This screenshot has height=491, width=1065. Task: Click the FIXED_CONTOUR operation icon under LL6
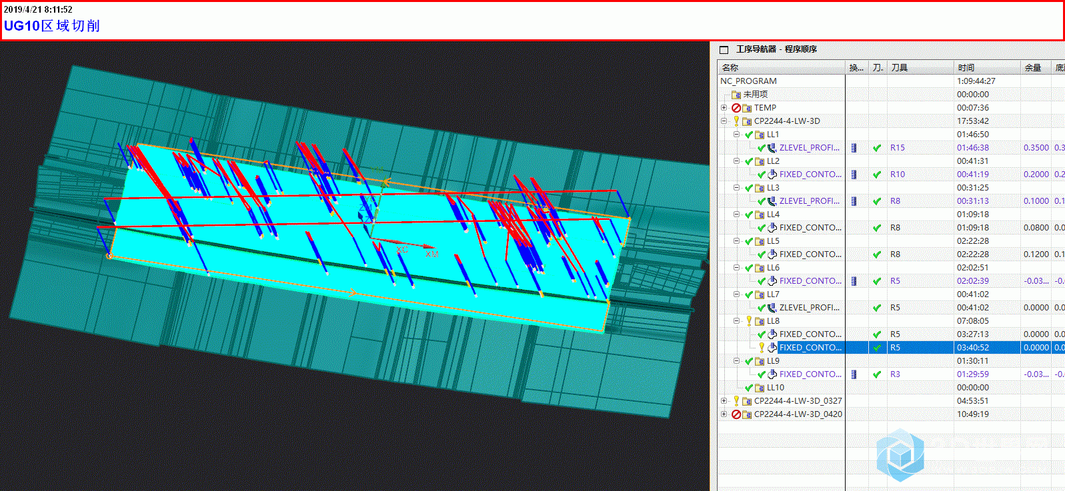pos(772,281)
